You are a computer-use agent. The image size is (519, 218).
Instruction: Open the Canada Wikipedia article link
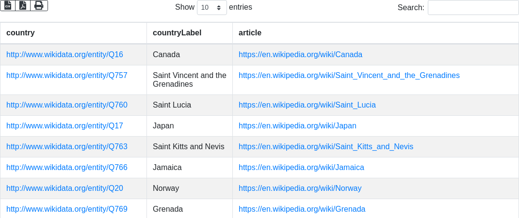tap(300, 55)
